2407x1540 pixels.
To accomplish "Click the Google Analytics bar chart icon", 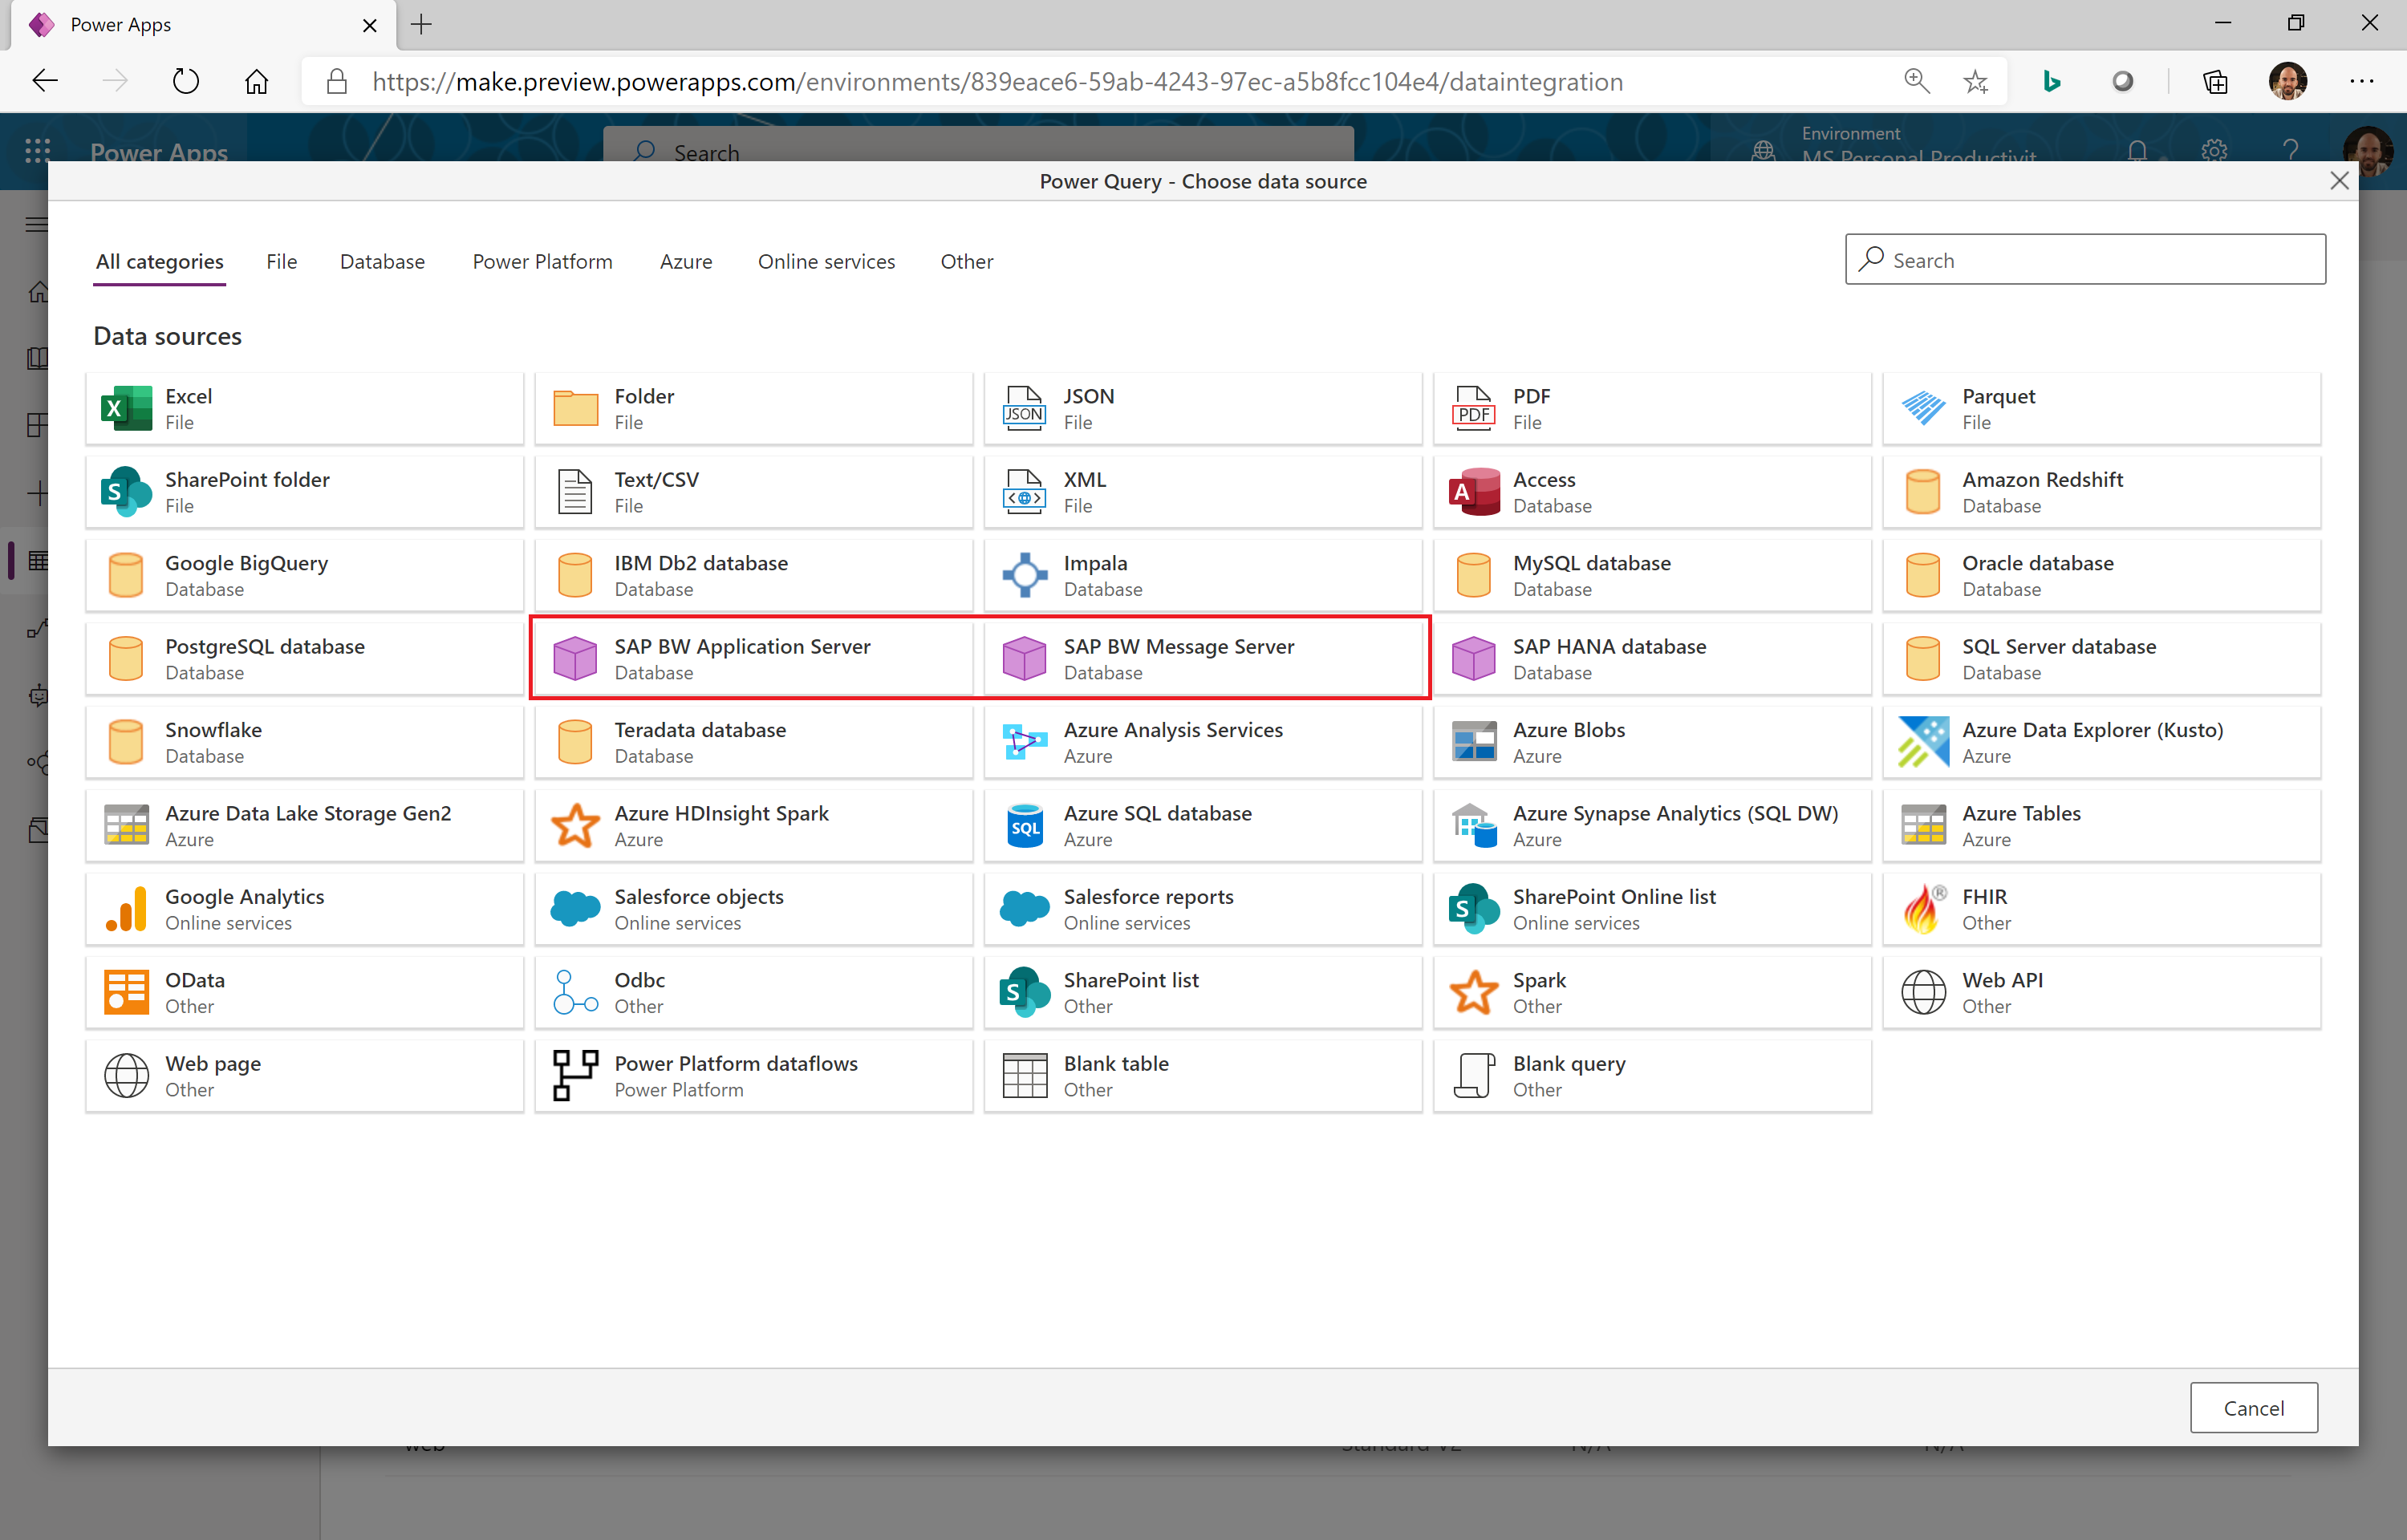I will (x=126, y=909).
